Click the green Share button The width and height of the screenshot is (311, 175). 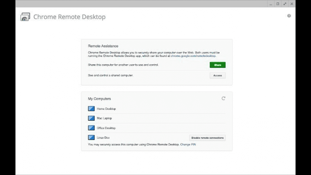(218, 65)
